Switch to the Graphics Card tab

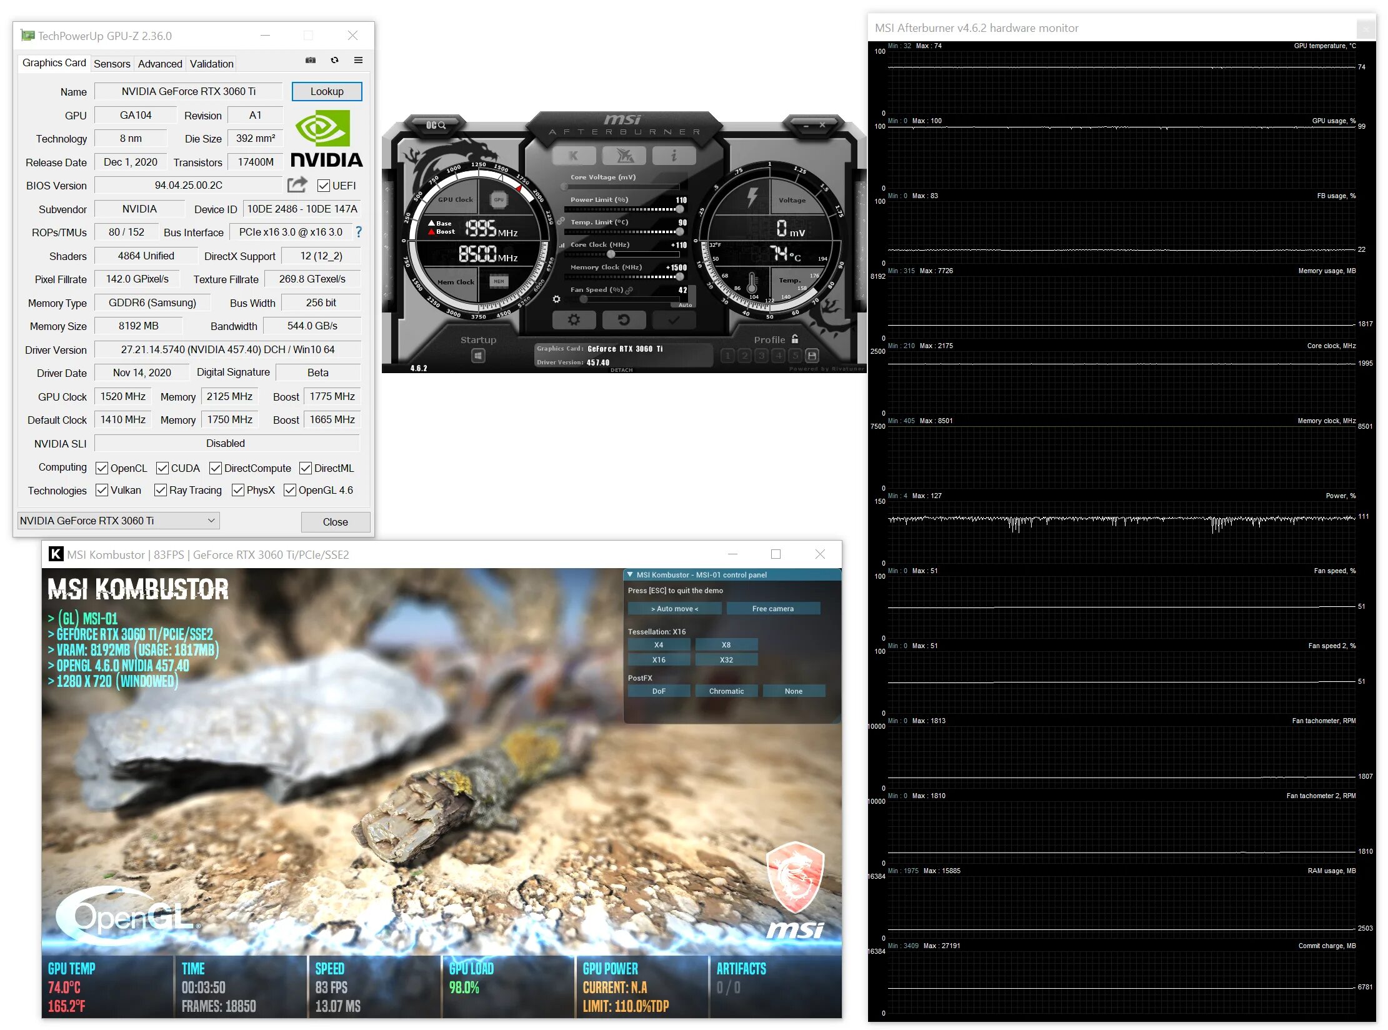click(54, 62)
